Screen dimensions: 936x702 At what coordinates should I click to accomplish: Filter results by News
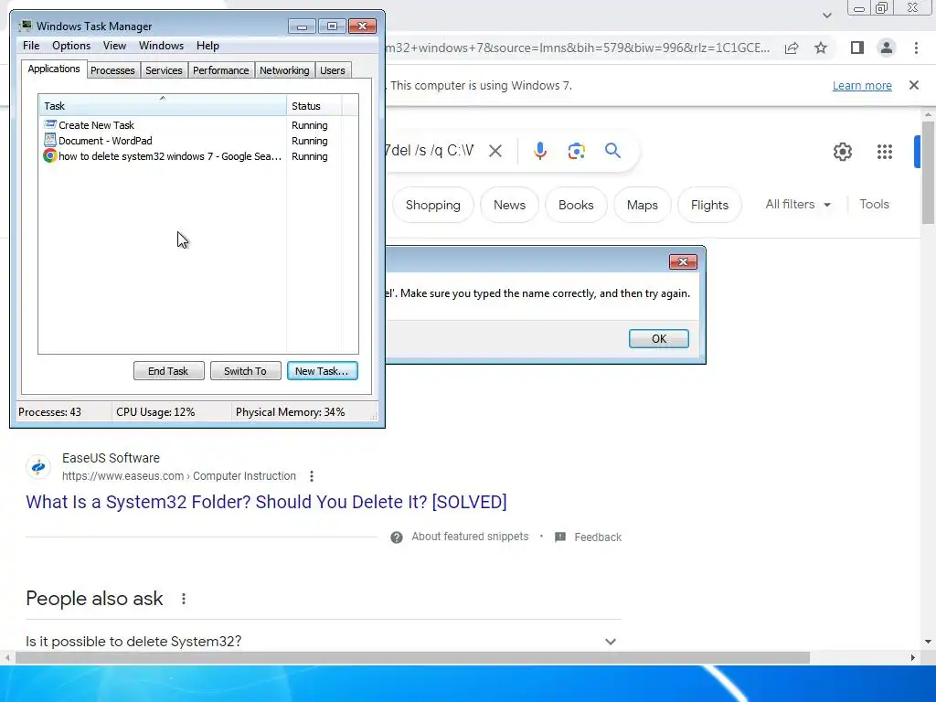(509, 205)
